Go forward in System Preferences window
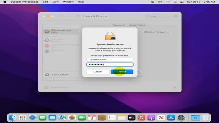Image resolution: width=219 pixels, height=123 pixels. (69, 16)
